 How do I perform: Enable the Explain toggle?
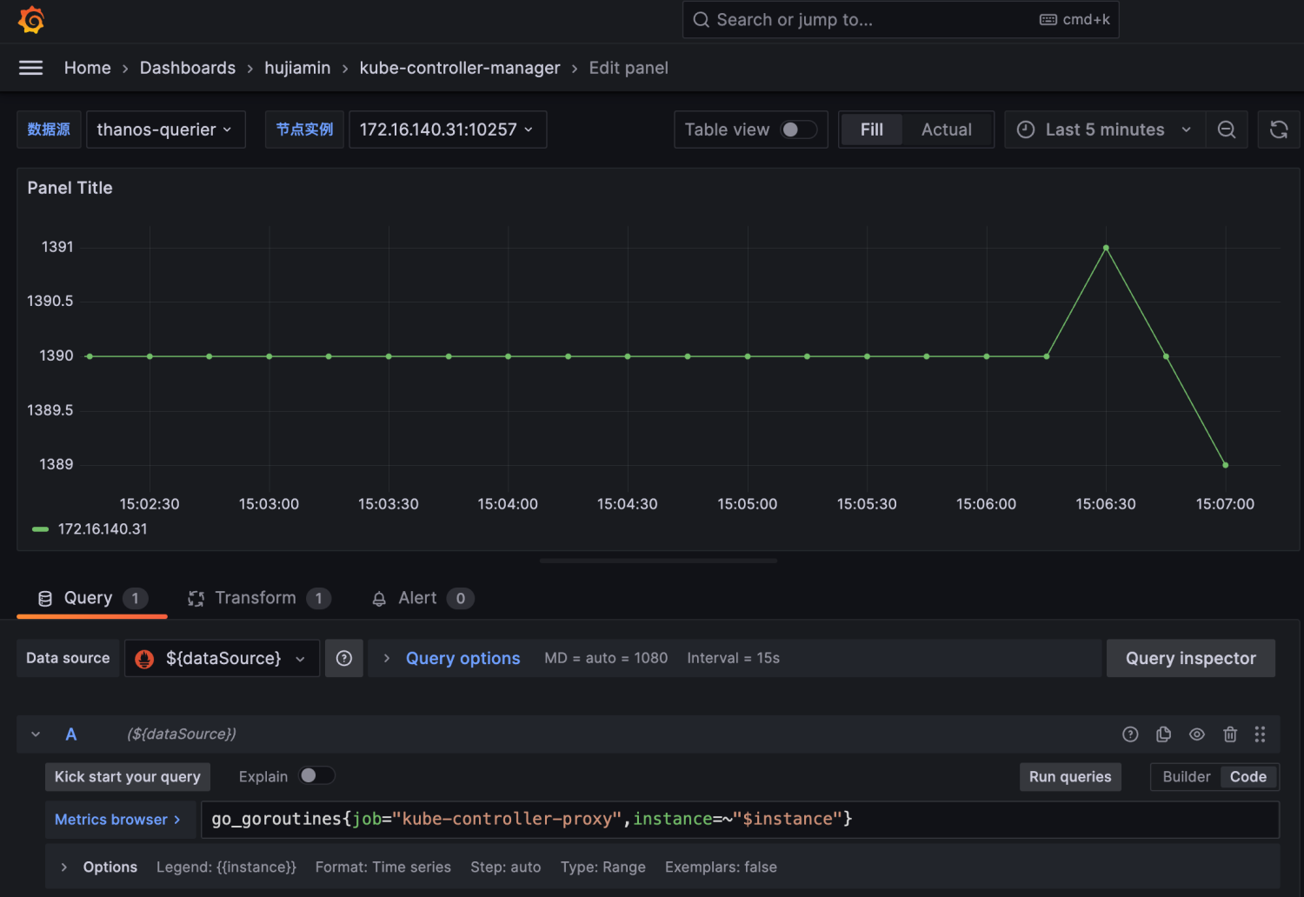(316, 776)
